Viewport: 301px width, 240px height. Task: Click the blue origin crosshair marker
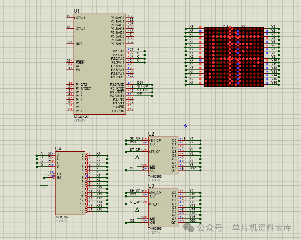186,126
